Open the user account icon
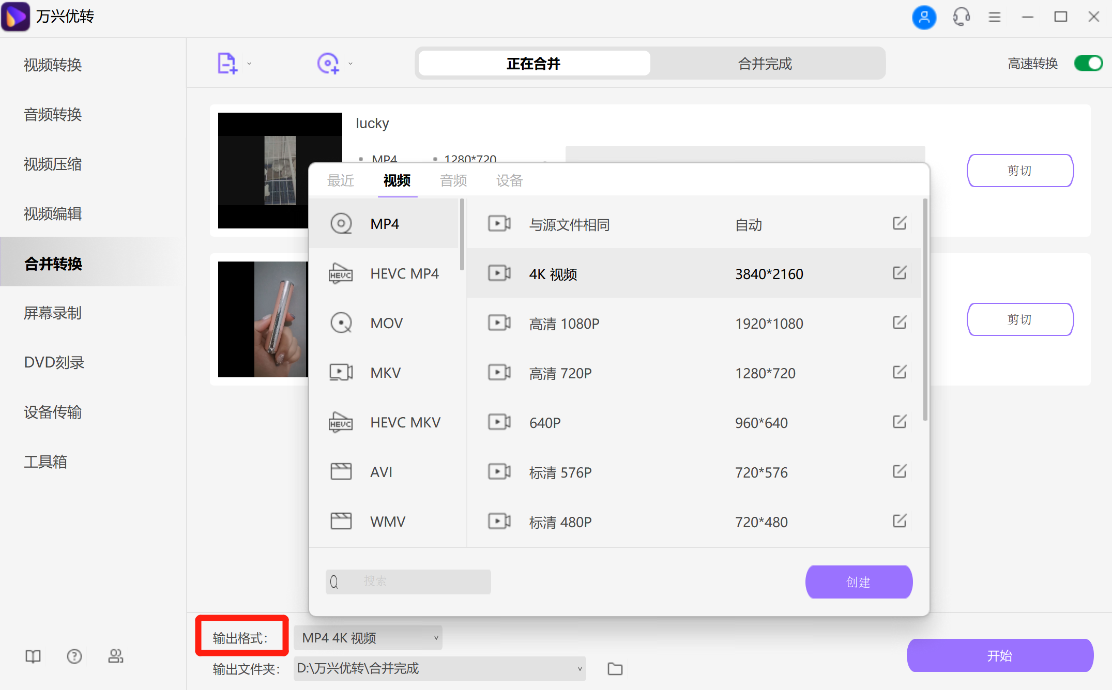Image resolution: width=1112 pixels, height=690 pixels. click(x=924, y=17)
